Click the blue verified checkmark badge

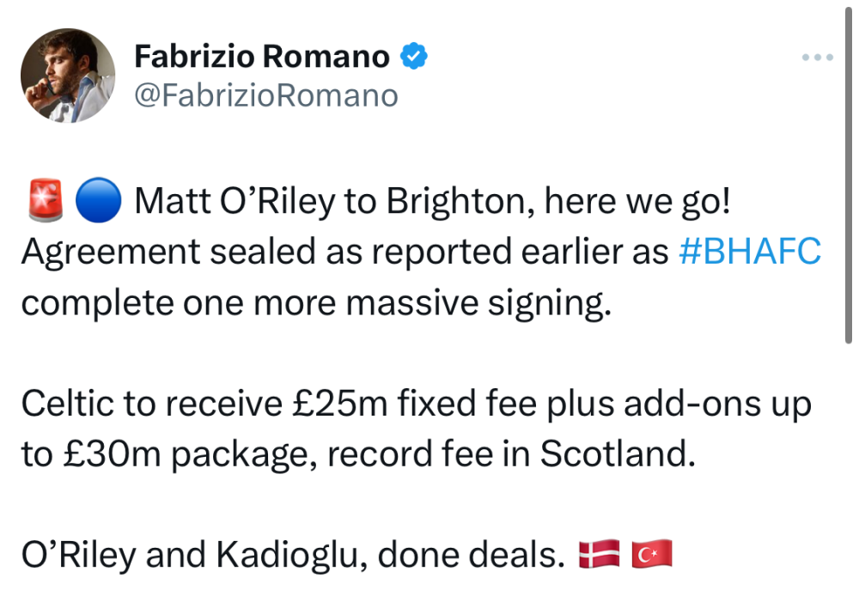pos(415,58)
